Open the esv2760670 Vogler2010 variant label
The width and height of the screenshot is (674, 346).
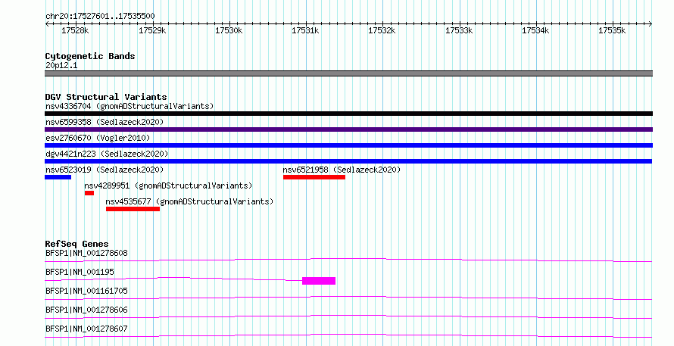click(98, 138)
